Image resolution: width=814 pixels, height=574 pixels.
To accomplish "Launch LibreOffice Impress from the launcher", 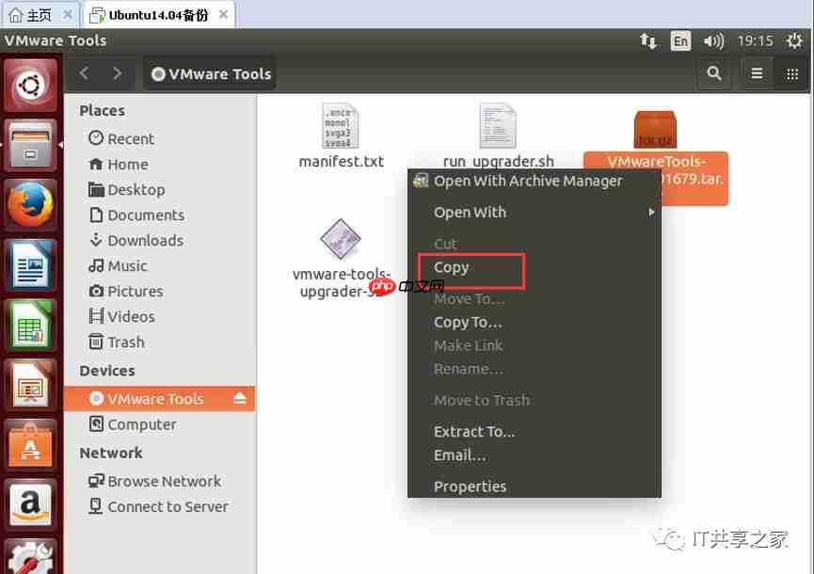I will click(30, 386).
